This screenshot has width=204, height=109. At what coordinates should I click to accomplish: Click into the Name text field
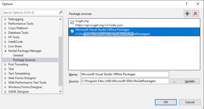pyautogui.click(x=125, y=74)
